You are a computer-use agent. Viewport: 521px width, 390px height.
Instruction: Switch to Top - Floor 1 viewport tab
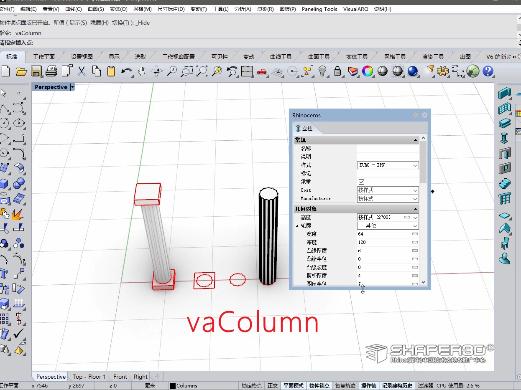coord(89,377)
